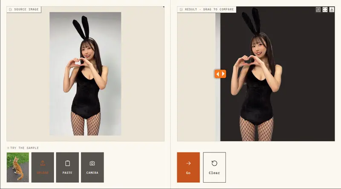The height and width of the screenshot is (189, 341).
Task: Download the result image
Action: point(332,9)
